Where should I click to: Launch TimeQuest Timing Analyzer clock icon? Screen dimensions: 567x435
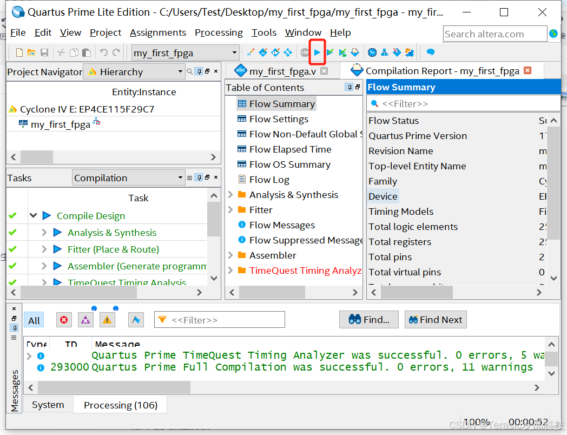tap(372, 53)
